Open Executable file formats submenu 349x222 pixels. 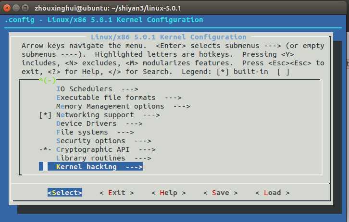point(119,98)
